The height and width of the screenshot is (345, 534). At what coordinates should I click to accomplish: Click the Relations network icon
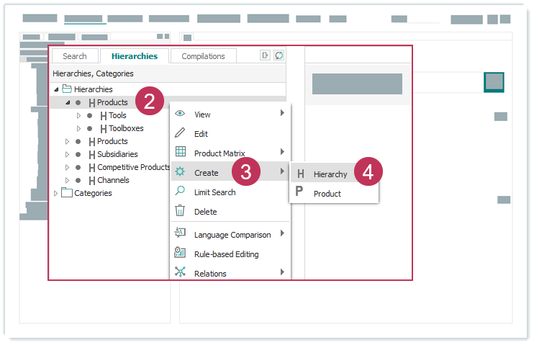180,272
